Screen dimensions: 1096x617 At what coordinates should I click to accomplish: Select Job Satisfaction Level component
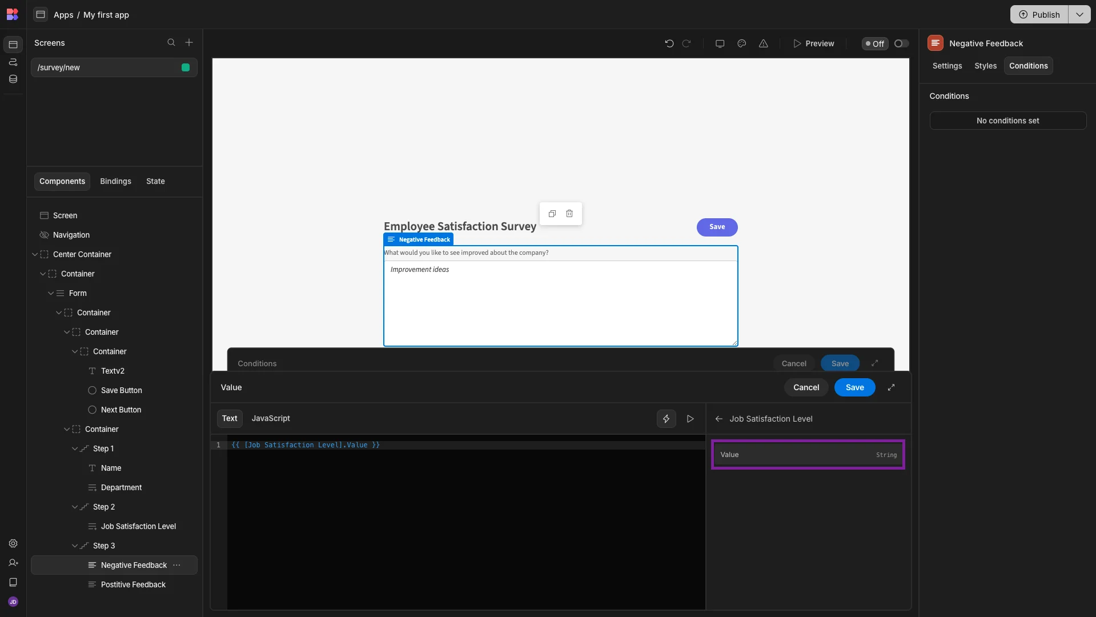tap(138, 526)
